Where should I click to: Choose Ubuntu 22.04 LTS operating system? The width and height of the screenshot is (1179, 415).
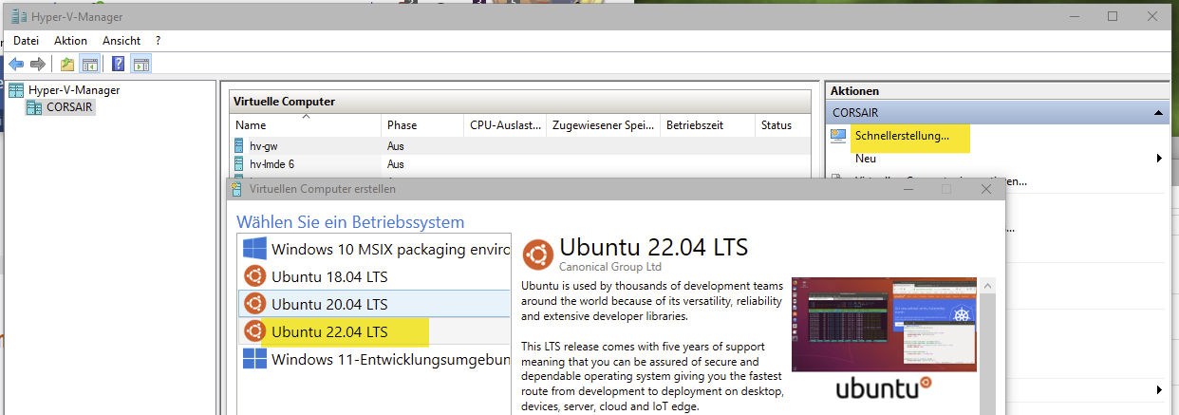374,331
